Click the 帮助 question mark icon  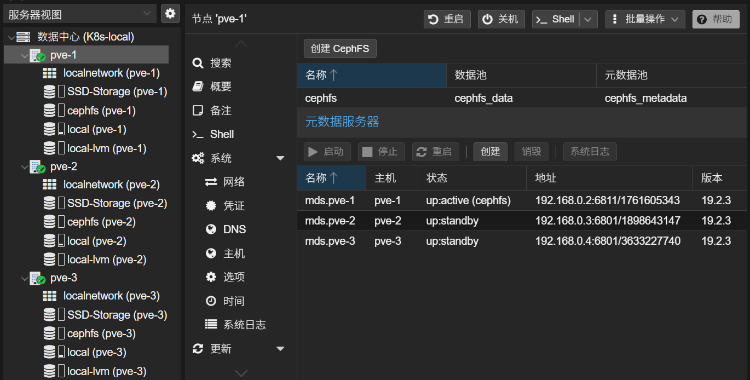pyautogui.click(x=701, y=19)
